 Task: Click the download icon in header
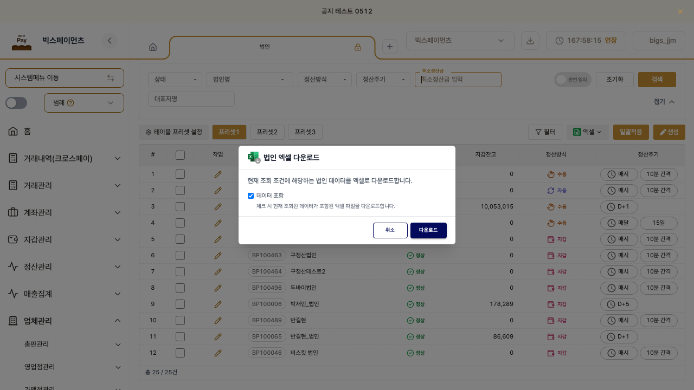[x=530, y=41]
